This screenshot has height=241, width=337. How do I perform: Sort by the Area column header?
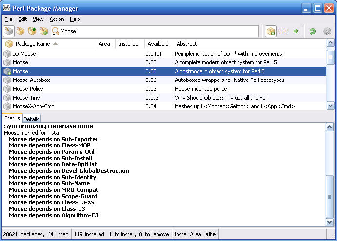[x=105, y=44]
